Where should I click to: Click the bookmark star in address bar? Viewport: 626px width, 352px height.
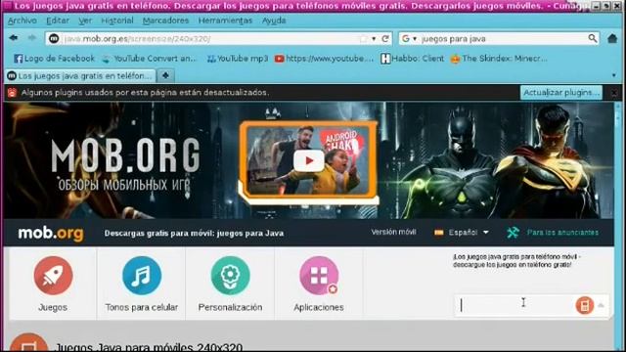click(x=363, y=39)
